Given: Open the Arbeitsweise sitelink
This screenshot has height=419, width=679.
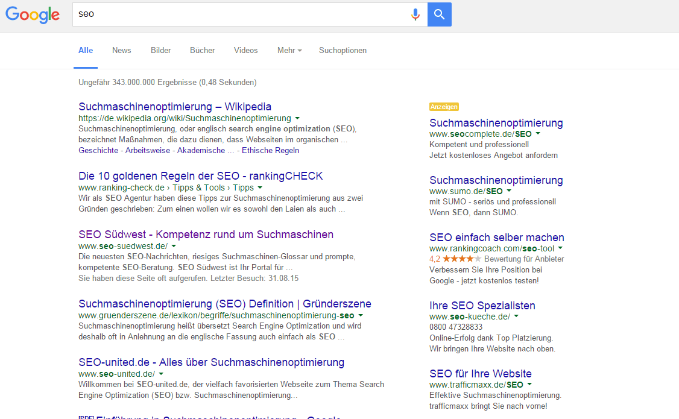Looking at the screenshot, I should click(x=148, y=151).
